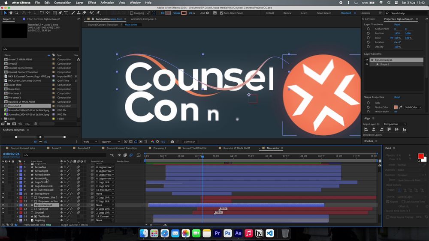Image resolution: width=429 pixels, height=241 pixels.
Task: Open Align Layers to Composition dropdown
Action: 395,124
